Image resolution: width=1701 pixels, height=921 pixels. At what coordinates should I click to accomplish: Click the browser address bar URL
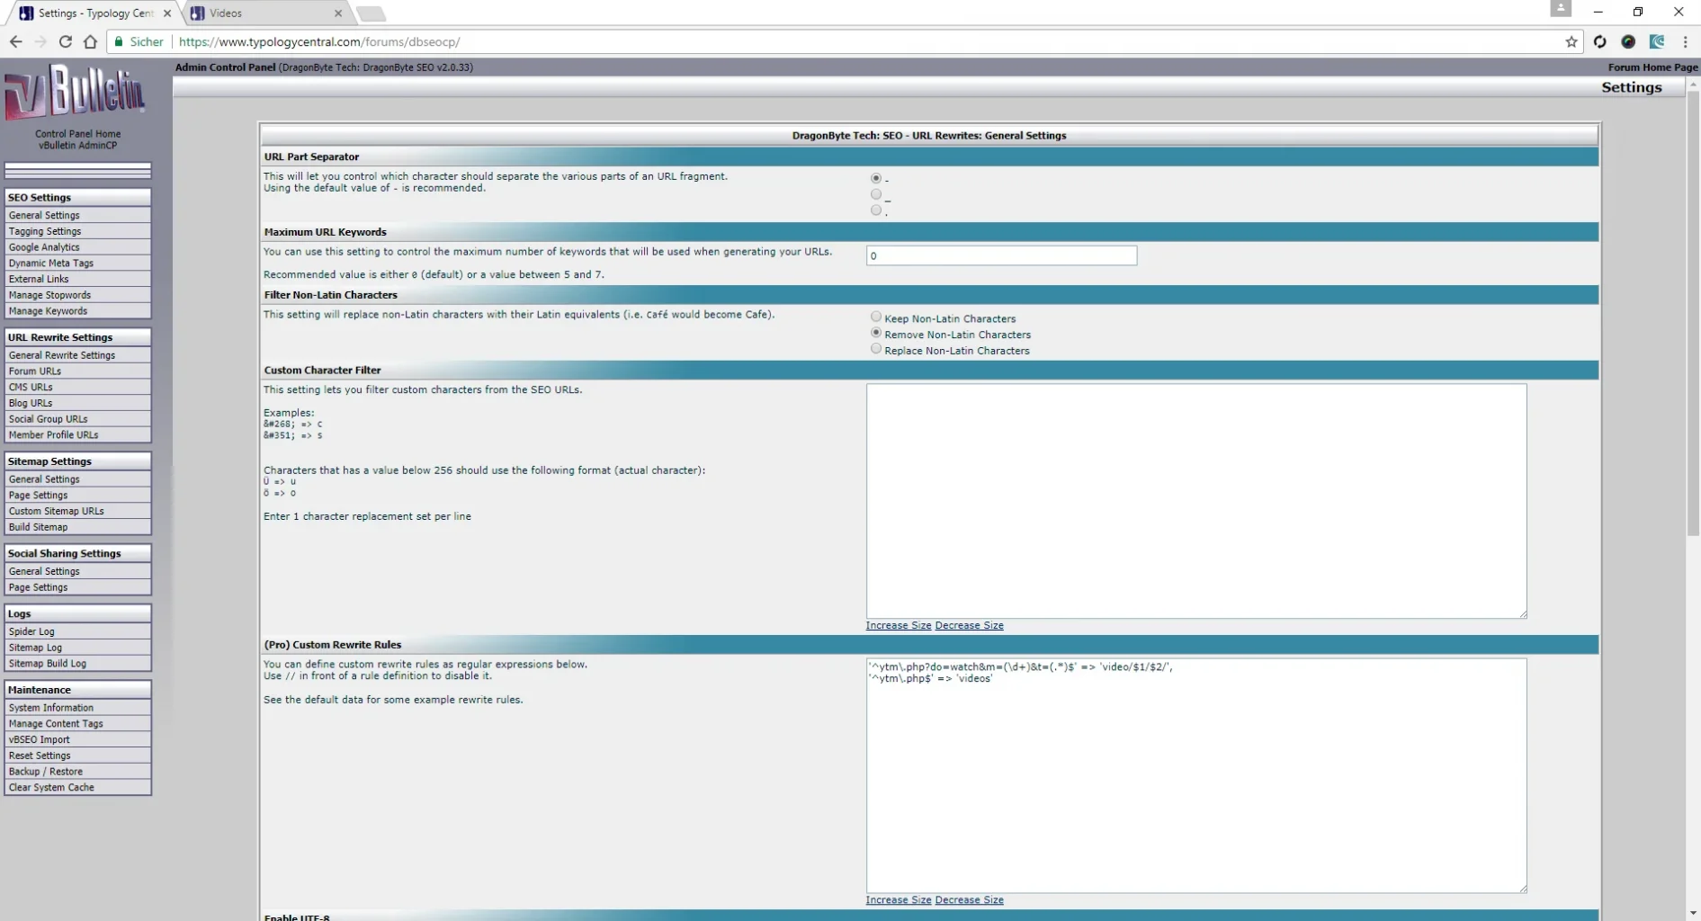[x=319, y=41]
